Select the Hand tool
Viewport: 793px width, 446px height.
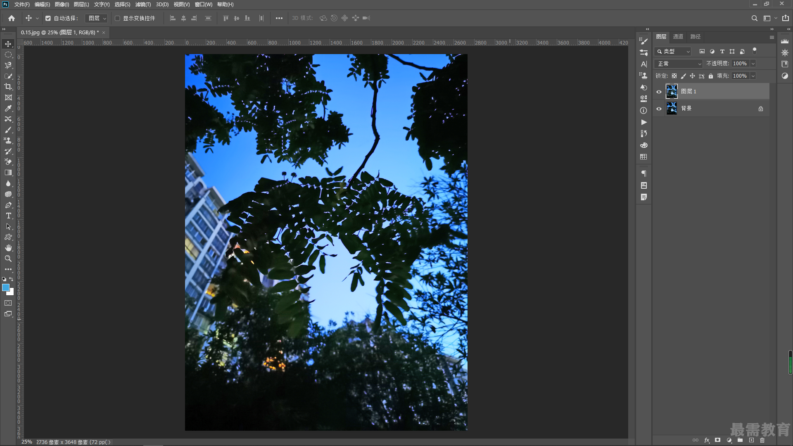8,248
